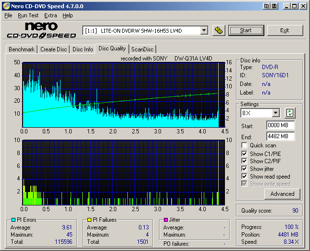Click the PI Failures total 1501

143,242
